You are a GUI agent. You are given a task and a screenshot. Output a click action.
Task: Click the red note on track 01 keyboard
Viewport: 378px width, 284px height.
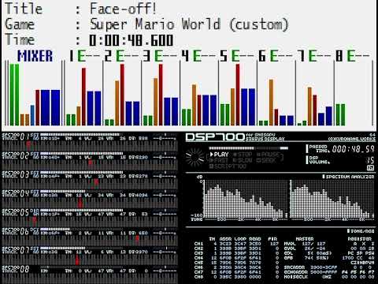[28, 144]
